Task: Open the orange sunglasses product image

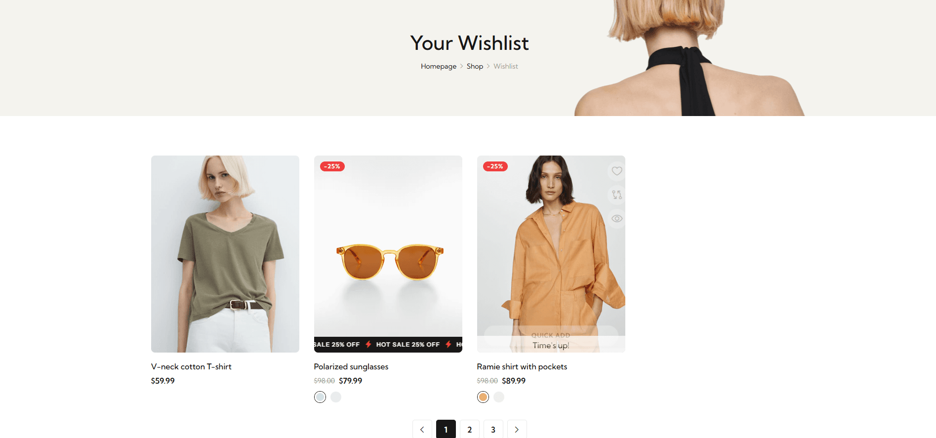Action: 388,254
